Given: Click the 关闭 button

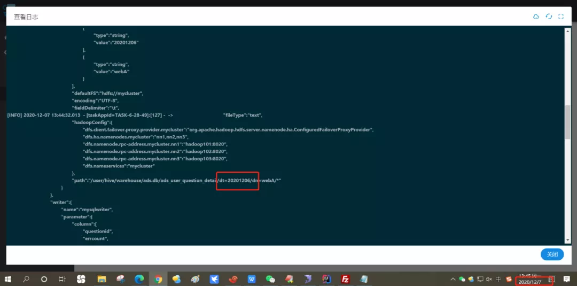Looking at the screenshot, I should tap(552, 254).
